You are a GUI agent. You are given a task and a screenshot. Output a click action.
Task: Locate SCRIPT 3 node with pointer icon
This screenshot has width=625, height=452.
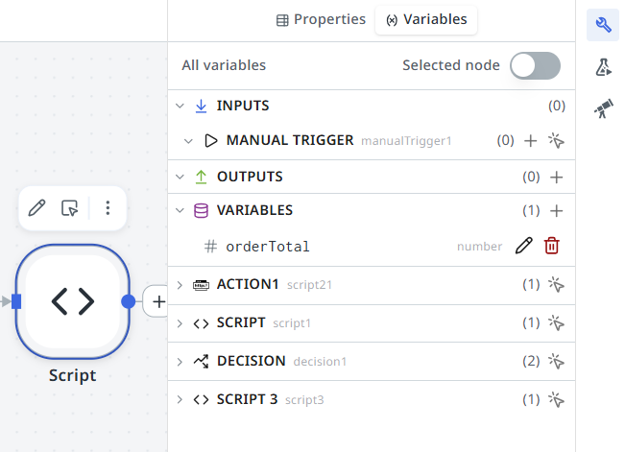(x=556, y=399)
